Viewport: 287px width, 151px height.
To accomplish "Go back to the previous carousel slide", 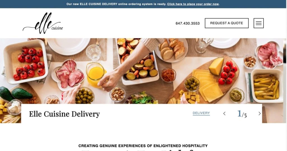I will [x=224, y=114].
